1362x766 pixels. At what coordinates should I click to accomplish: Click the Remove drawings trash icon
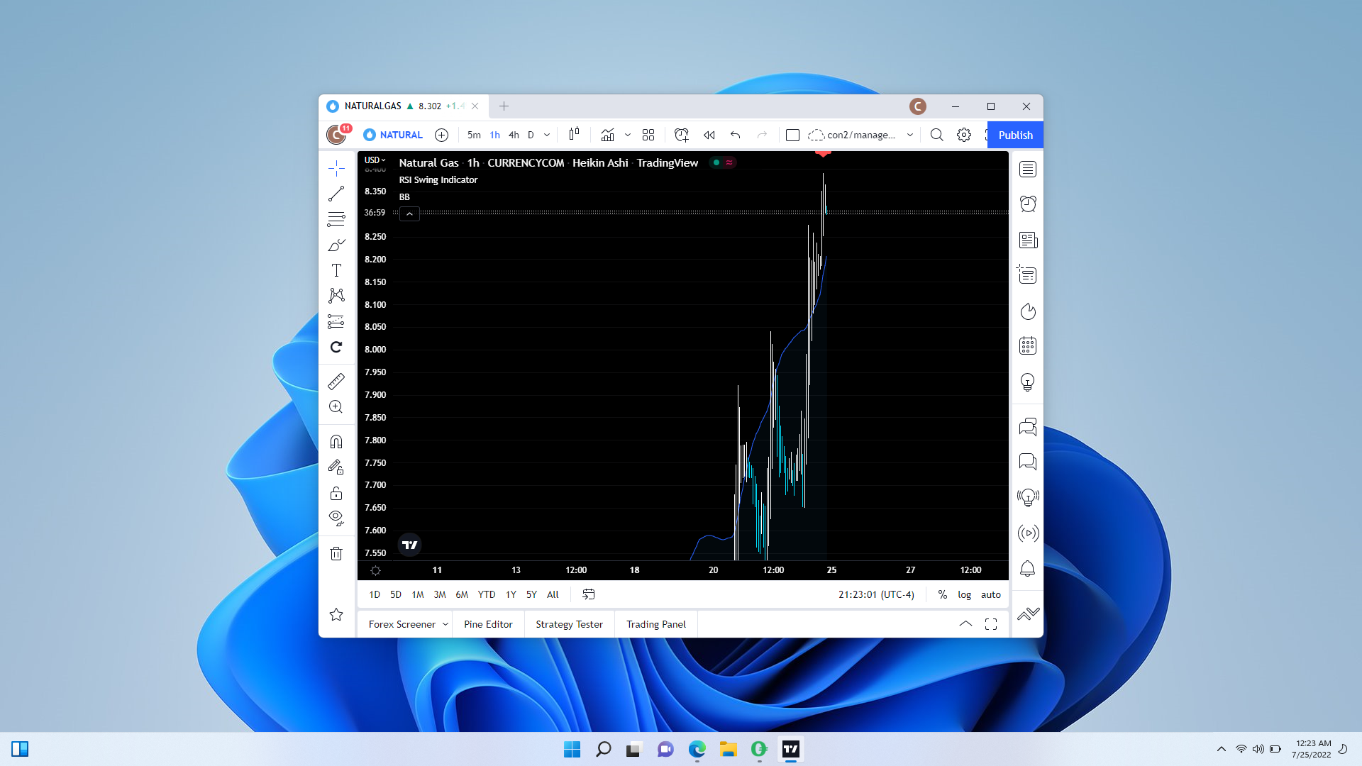point(336,553)
